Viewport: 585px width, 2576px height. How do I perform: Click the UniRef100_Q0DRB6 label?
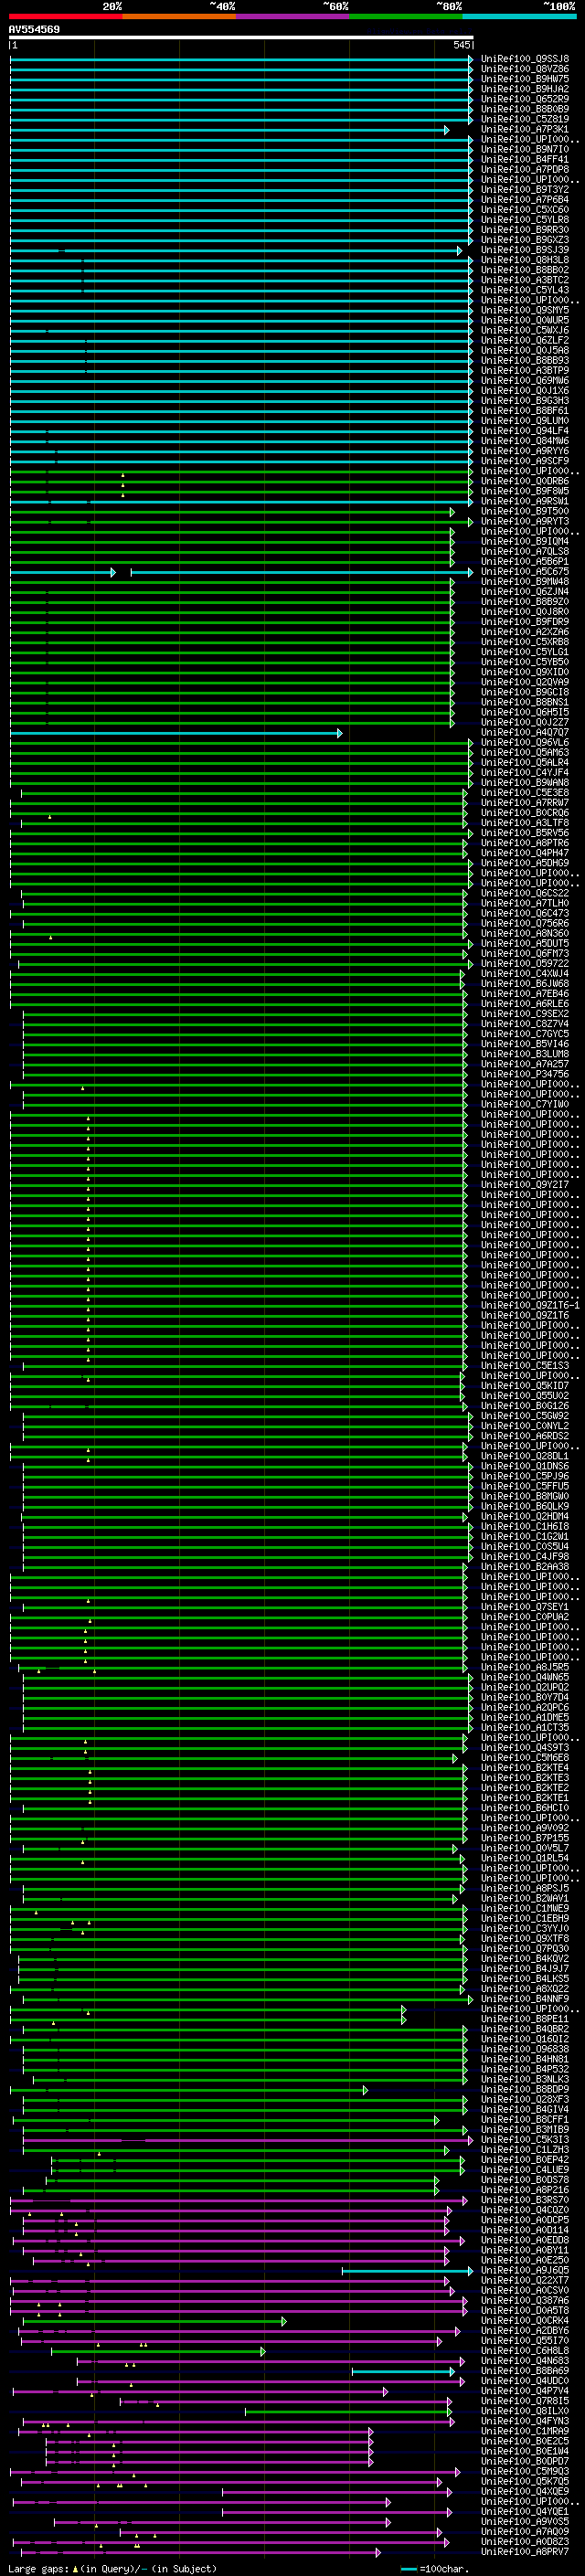[x=525, y=481]
